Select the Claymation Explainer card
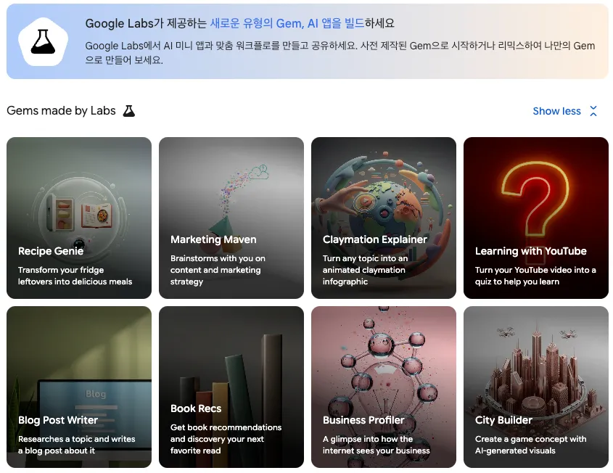Screen dimensions: 613x473 tap(384, 218)
